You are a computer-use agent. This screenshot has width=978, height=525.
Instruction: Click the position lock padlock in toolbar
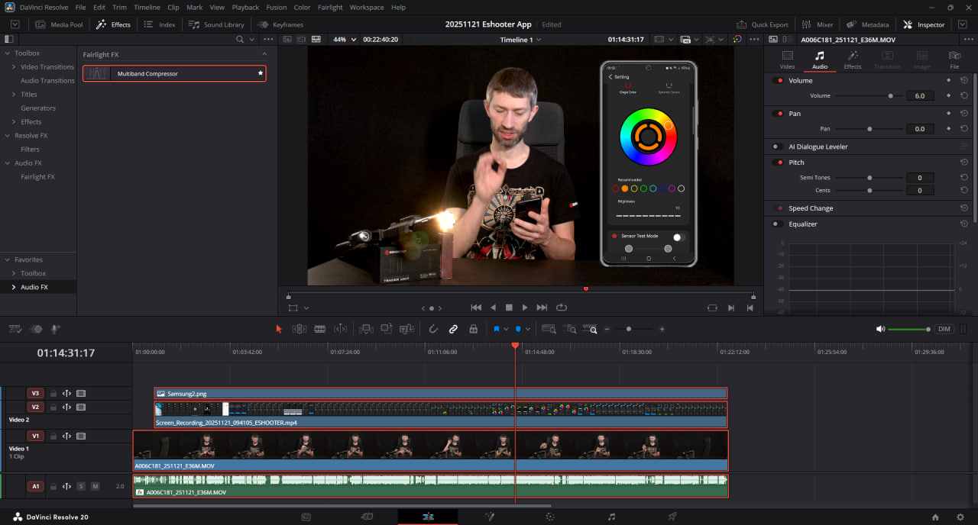pyautogui.click(x=473, y=329)
